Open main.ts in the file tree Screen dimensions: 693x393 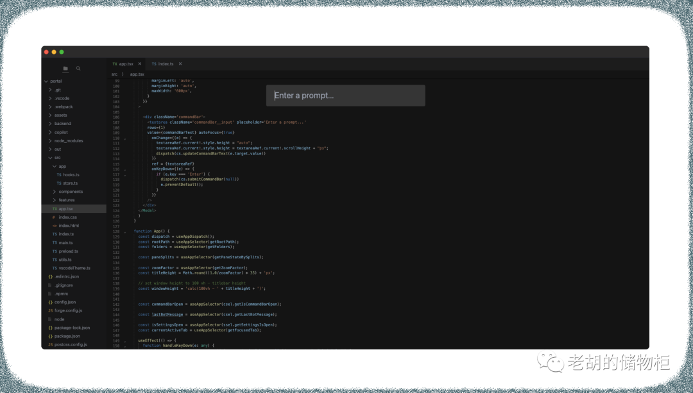coord(66,243)
